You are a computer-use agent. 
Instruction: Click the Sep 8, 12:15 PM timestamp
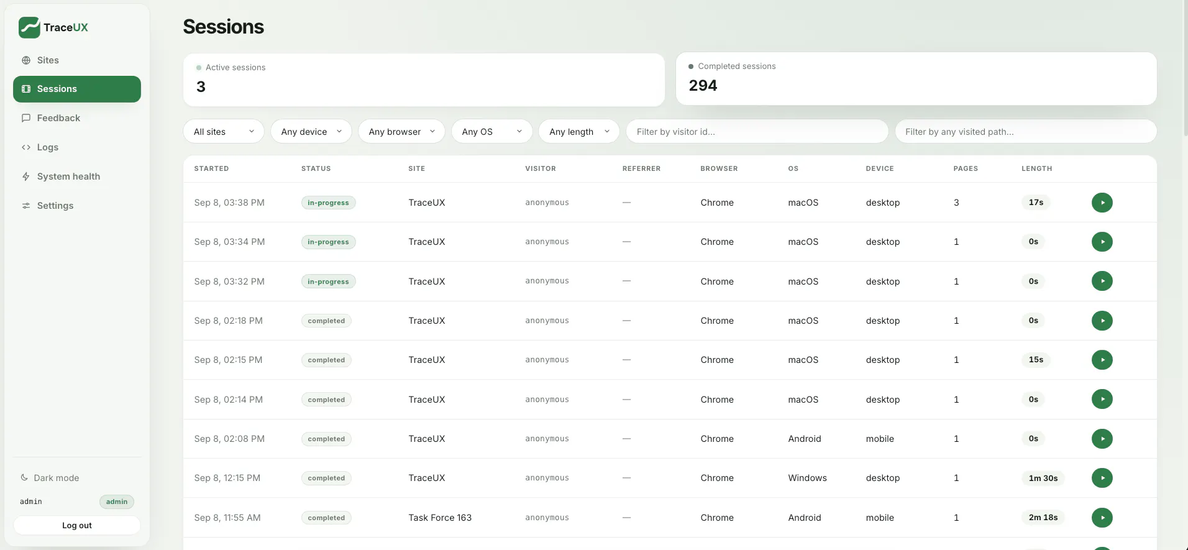(227, 478)
